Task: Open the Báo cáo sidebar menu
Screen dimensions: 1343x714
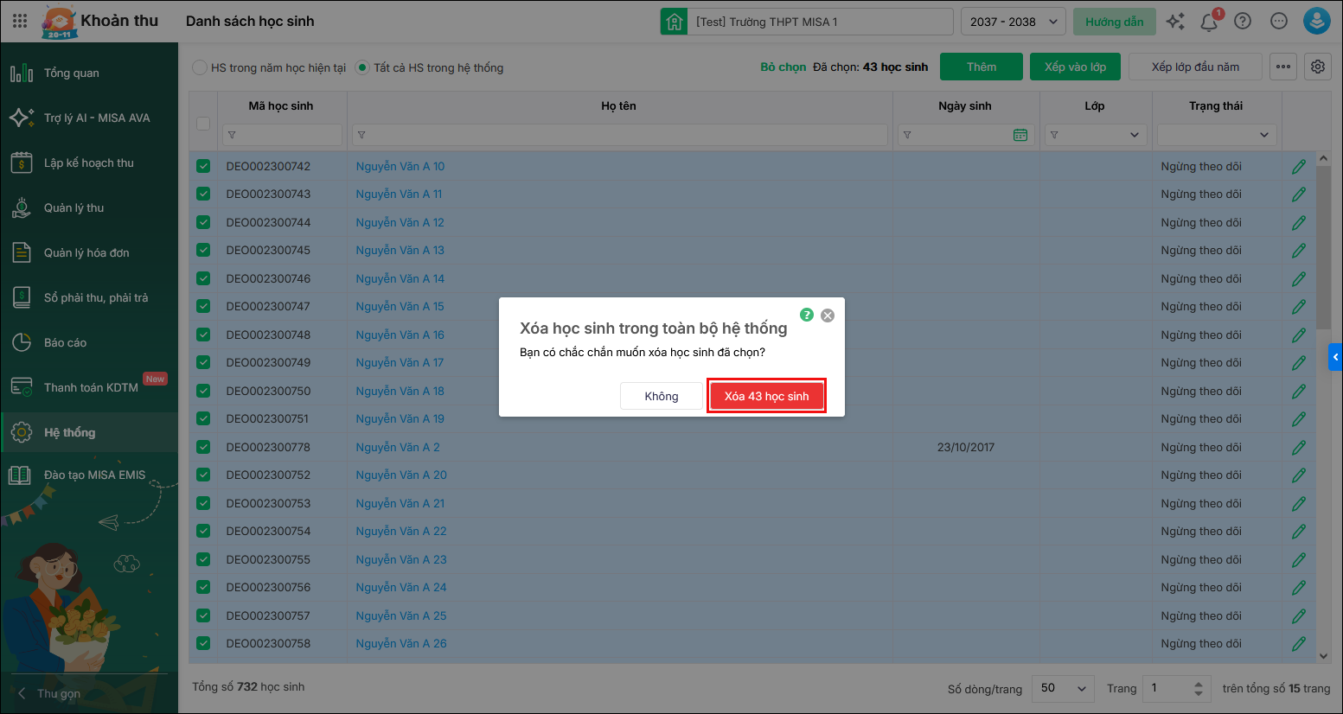Action: coord(65,342)
